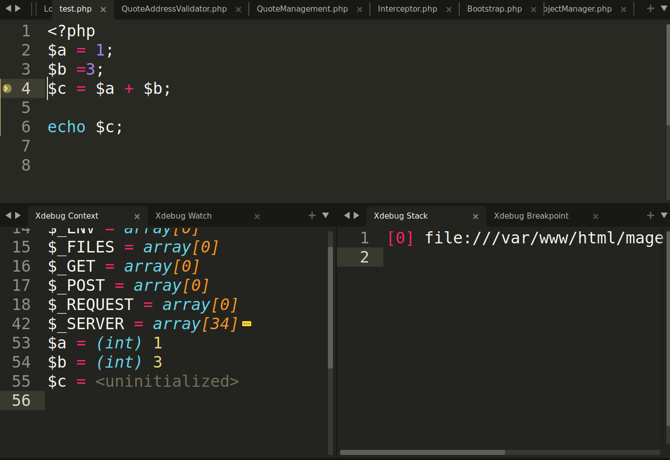Open the ObjectManager.php tab
This screenshot has width=670, height=460.
(x=578, y=9)
